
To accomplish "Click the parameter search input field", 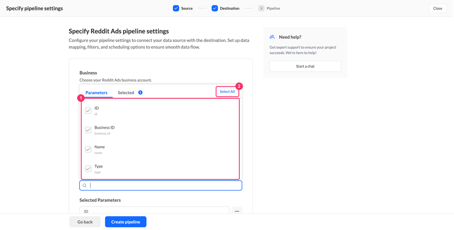I will click(x=161, y=186).
